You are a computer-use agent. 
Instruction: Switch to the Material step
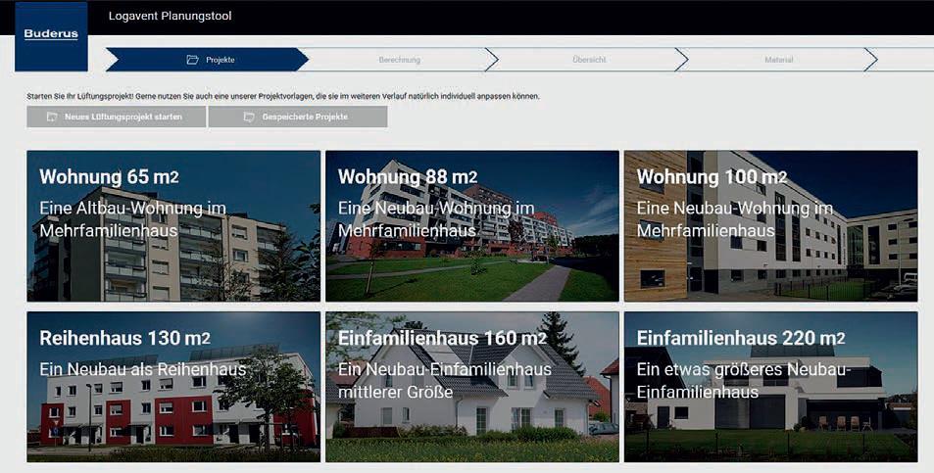coord(778,60)
